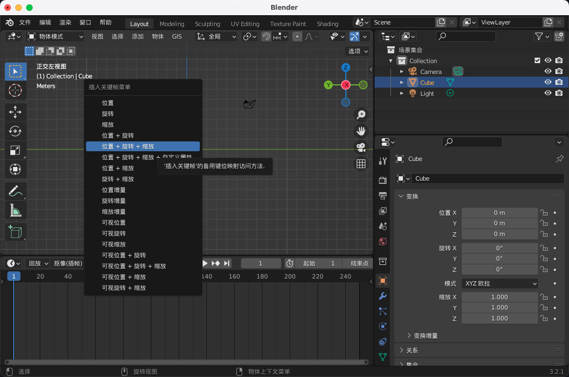Open the View Layer properties tab
Viewport: 569px width, 377px height.
tap(383, 211)
